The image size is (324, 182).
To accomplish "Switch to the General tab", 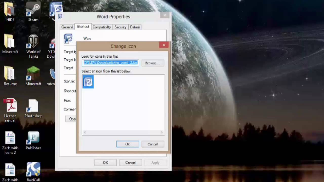I will click(x=67, y=27).
